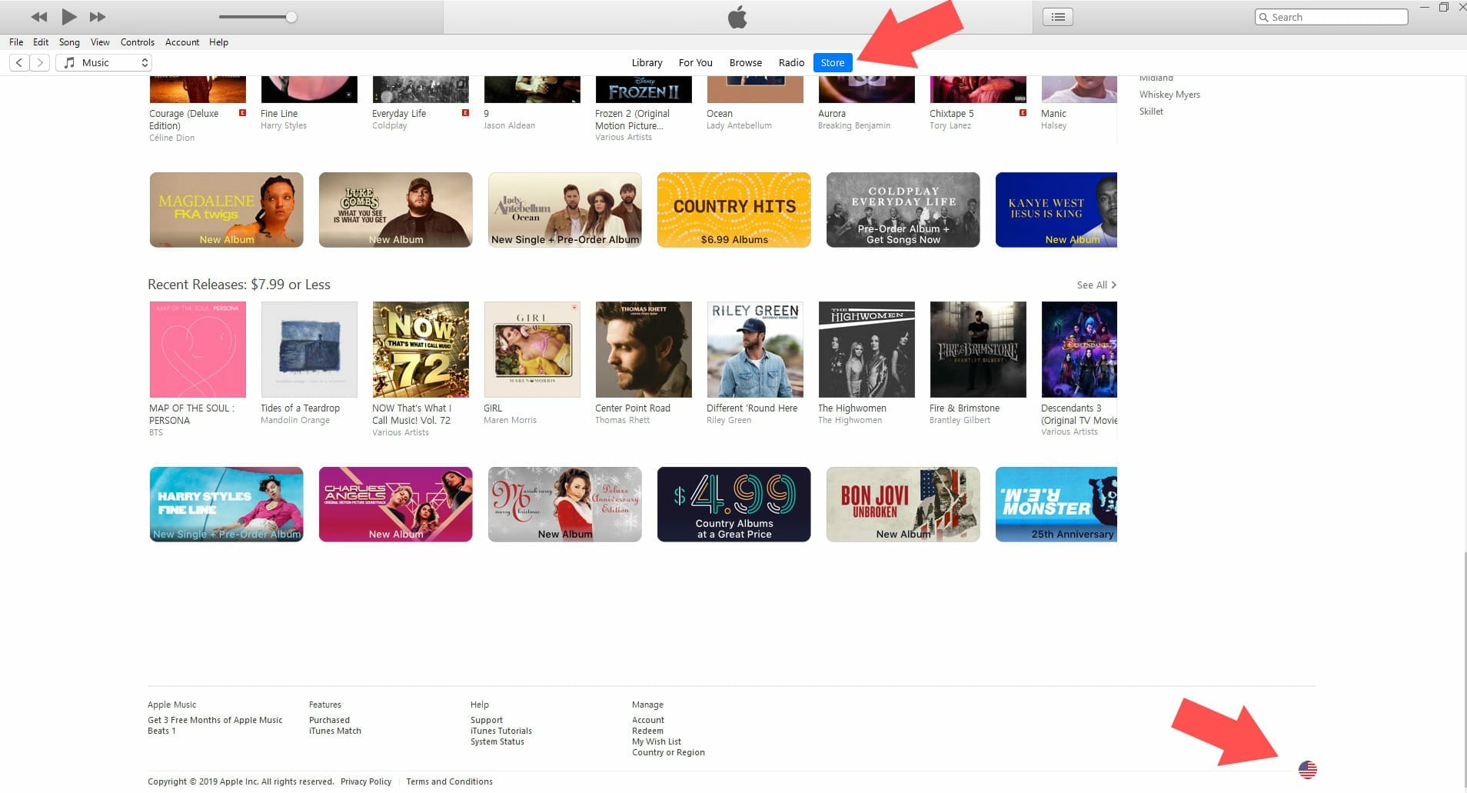Click the rewind previous track button

[x=39, y=17]
